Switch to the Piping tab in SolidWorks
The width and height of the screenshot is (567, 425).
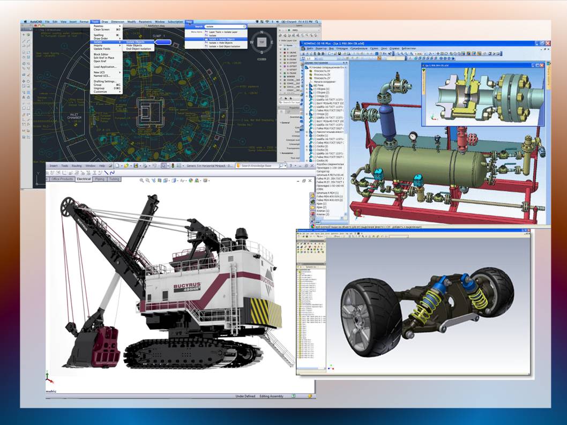pos(100,178)
